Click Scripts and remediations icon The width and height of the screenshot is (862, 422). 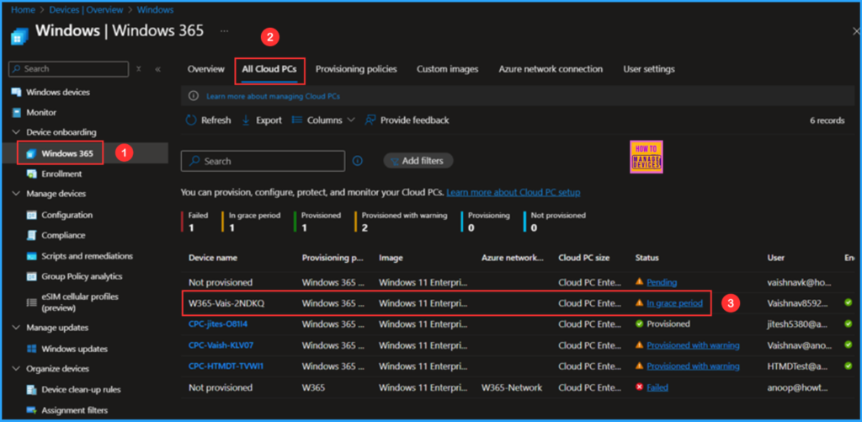[31, 256]
